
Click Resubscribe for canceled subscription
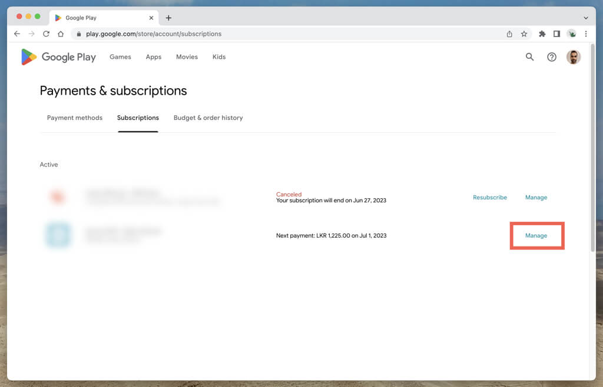tap(489, 198)
